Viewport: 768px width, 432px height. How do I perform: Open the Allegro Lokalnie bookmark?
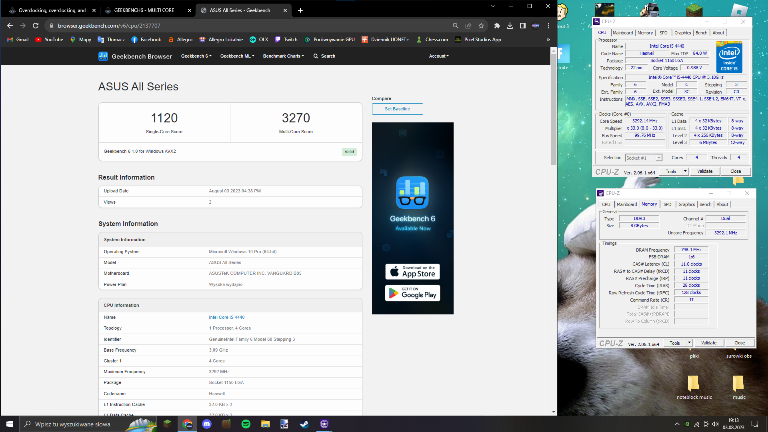click(x=221, y=40)
